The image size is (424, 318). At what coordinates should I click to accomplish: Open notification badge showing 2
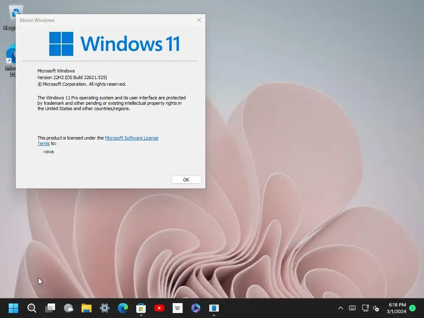[x=412, y=308]
